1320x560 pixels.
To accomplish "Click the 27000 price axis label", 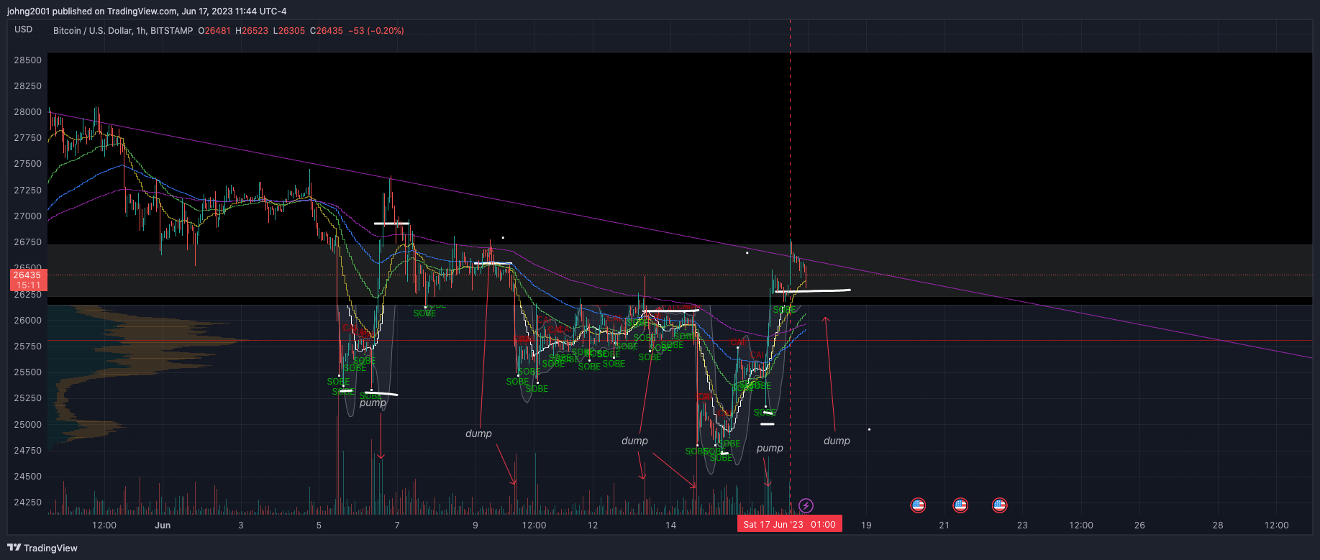I will 28,216.
